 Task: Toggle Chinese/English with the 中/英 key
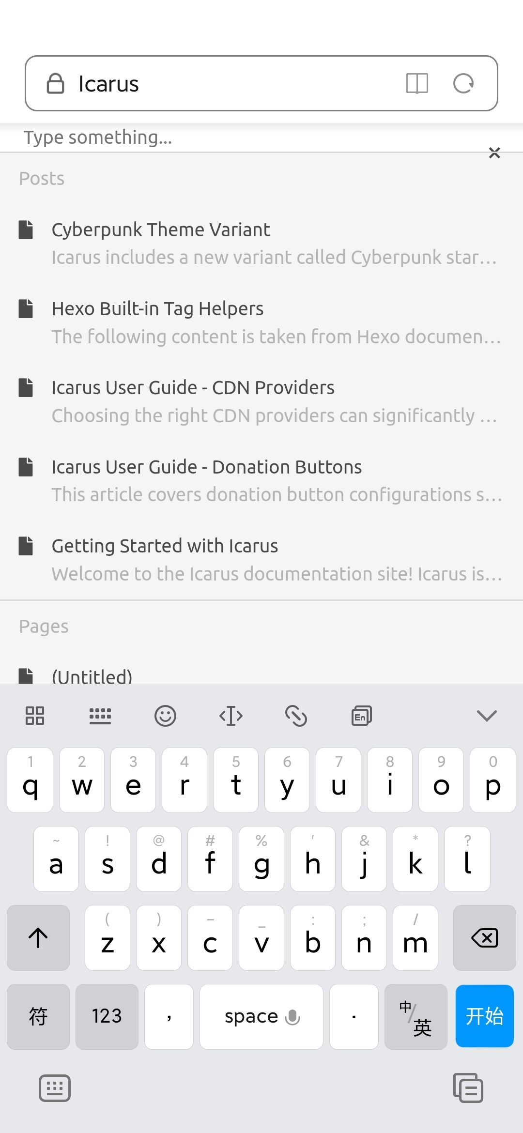415,1017
